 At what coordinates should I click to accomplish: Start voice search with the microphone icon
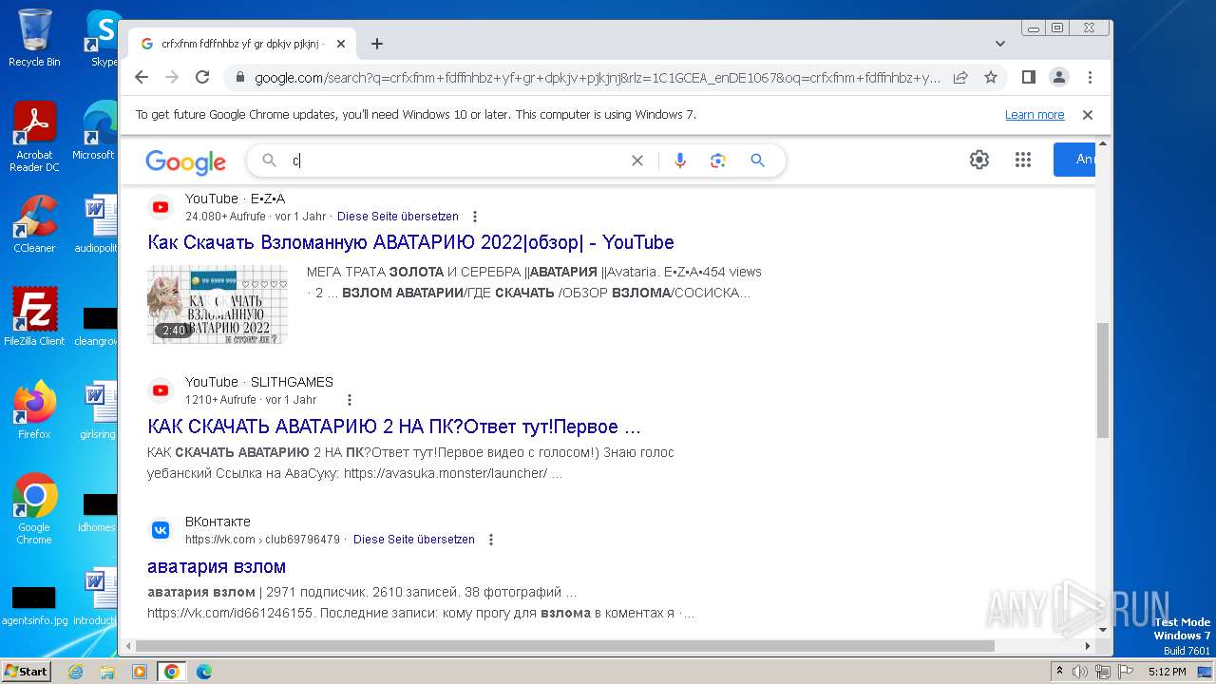click(680, 161)
